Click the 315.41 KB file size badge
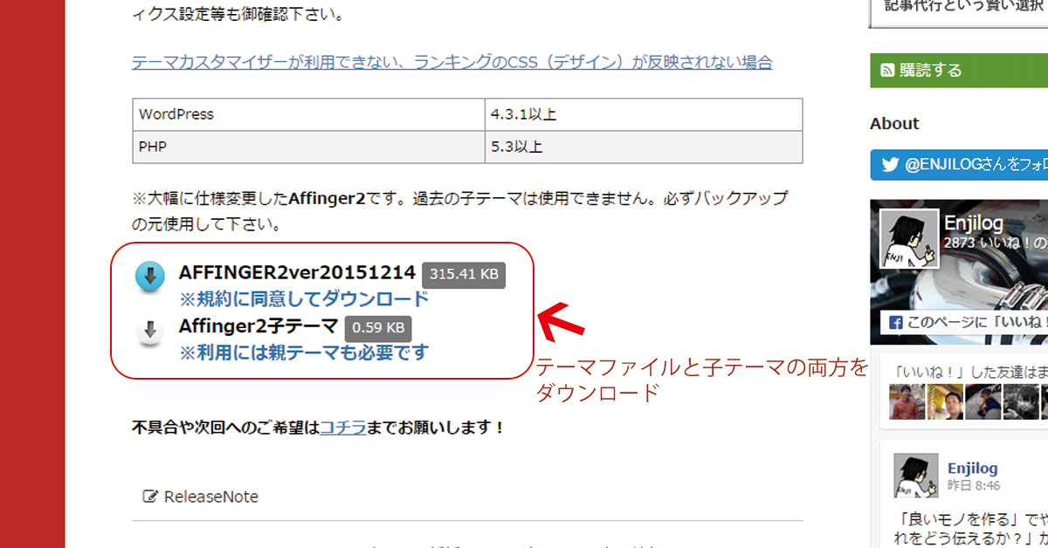1048x548 pixels. tap(464, 273)
